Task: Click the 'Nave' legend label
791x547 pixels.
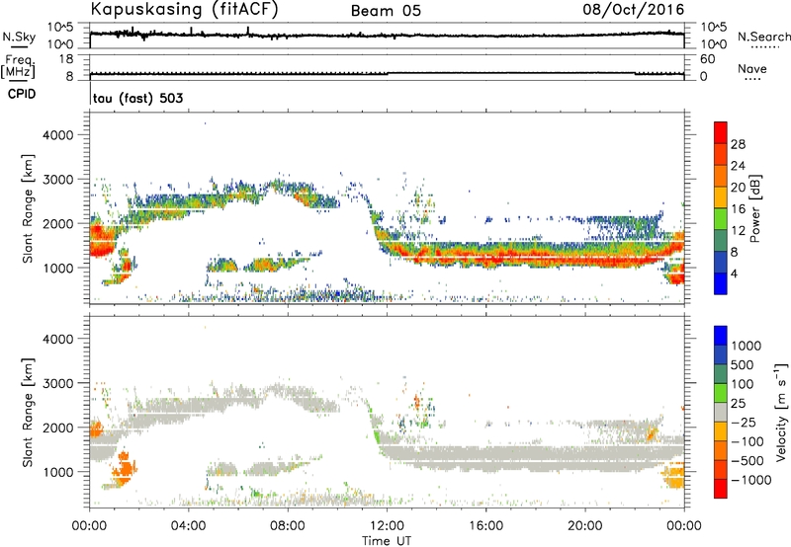Action: pyautogui.click(x=752, y=68)
